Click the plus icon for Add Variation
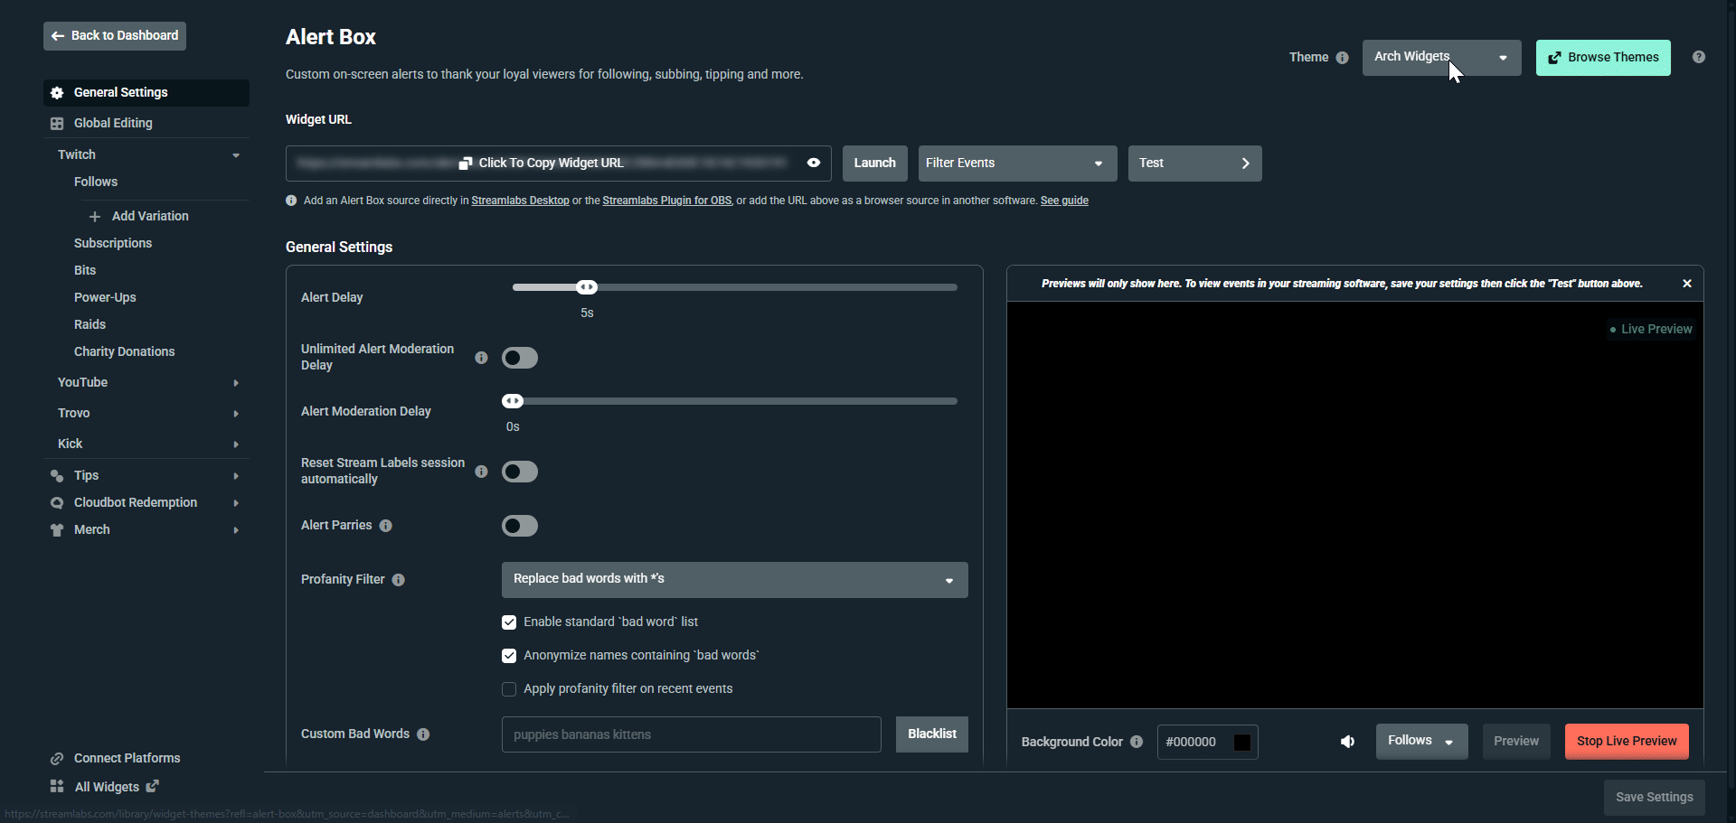Viewport: 1736px width, 823px height. [95, 217]
